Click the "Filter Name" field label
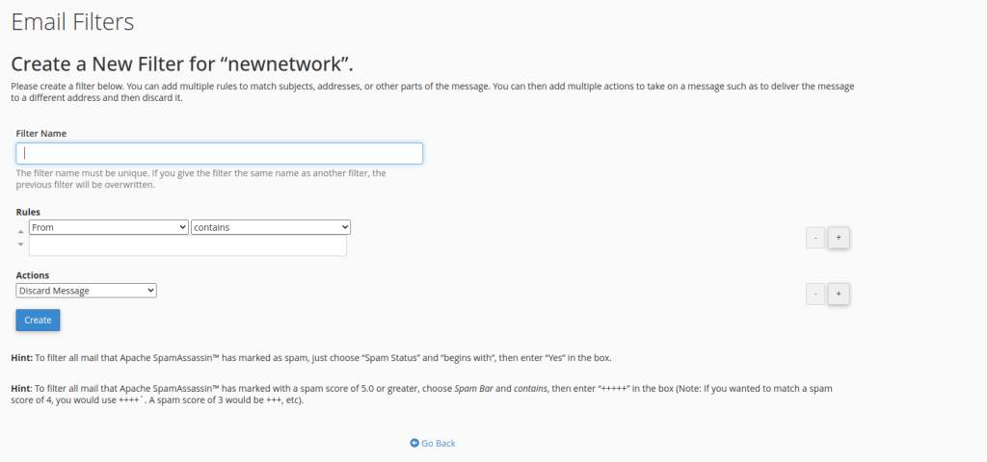987x462 pixels. (x=41, y=133)
